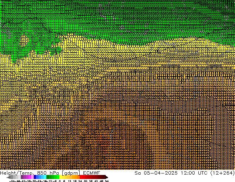235x182 pixels.
Task: Select the dark green legend swatch near -12
Action: click(48, 177)
